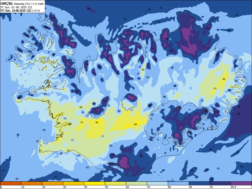The width and height of the screenshot is (252, 189).
Task: Click the pale blue 70–80 legend block
Action: click(157, 183)
